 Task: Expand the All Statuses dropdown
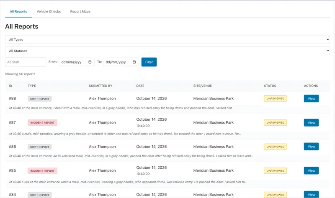tap(167, 51)
